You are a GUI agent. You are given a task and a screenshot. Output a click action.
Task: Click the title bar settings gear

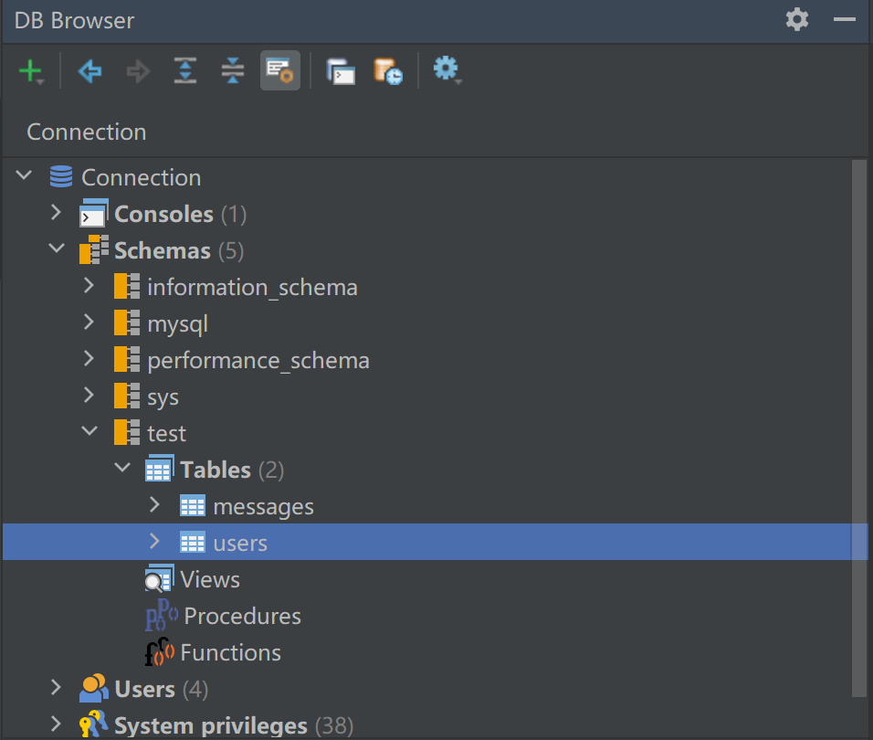coord(796,19)
